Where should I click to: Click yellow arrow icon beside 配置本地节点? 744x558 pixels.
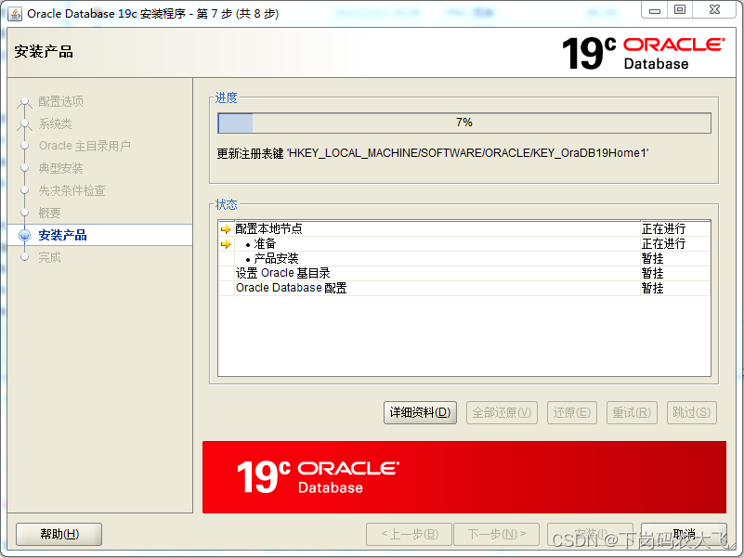(226, 229)
